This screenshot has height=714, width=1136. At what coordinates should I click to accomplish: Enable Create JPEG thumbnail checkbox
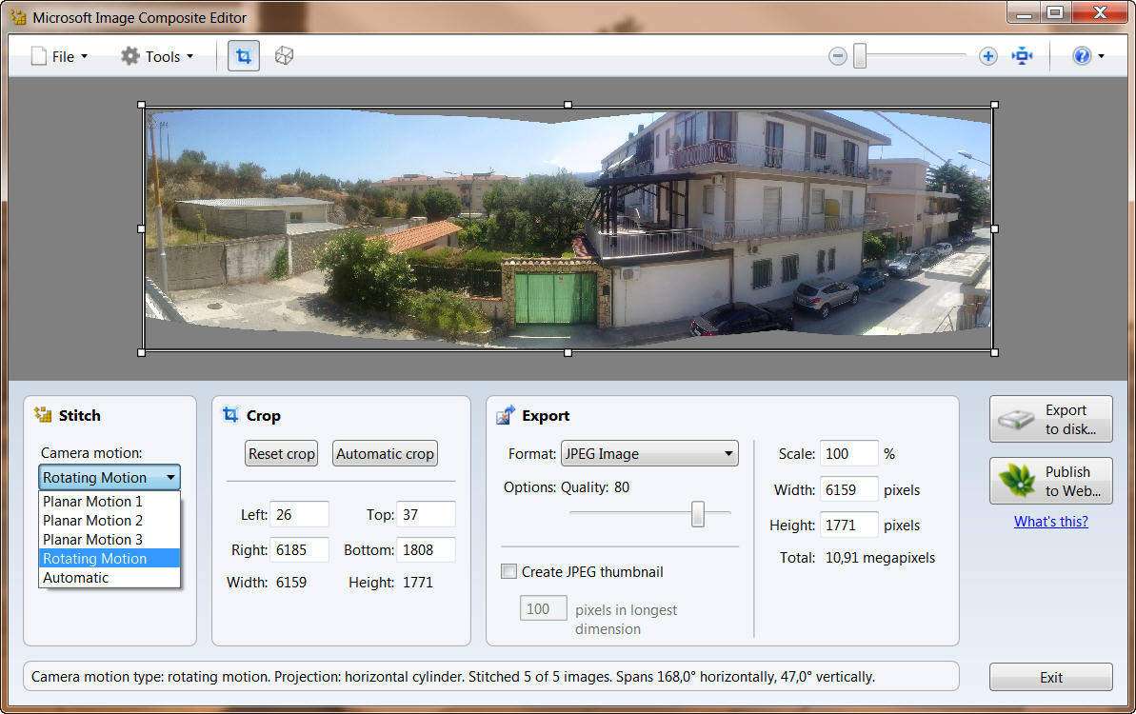(x=509, y=572)
